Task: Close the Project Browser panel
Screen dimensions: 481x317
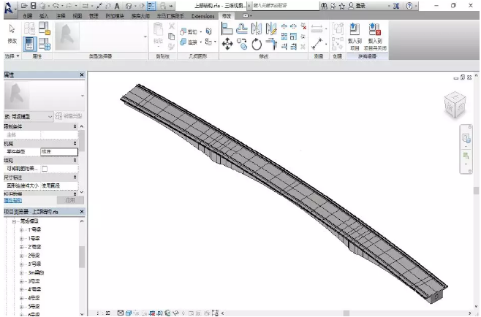Action: click(x=82, y=212)
